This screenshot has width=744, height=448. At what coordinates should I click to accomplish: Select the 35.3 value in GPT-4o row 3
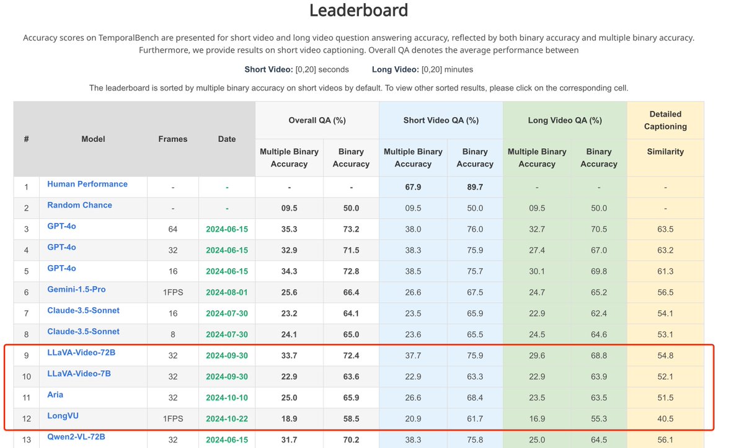click(289, 229)
